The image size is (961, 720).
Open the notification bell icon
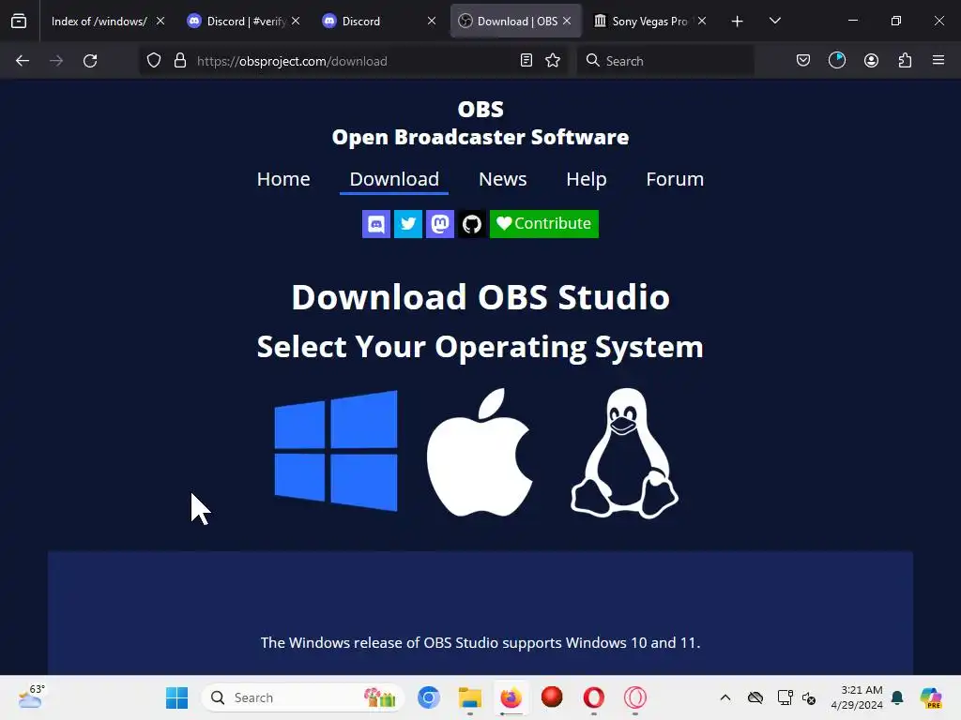click(898, 697)
